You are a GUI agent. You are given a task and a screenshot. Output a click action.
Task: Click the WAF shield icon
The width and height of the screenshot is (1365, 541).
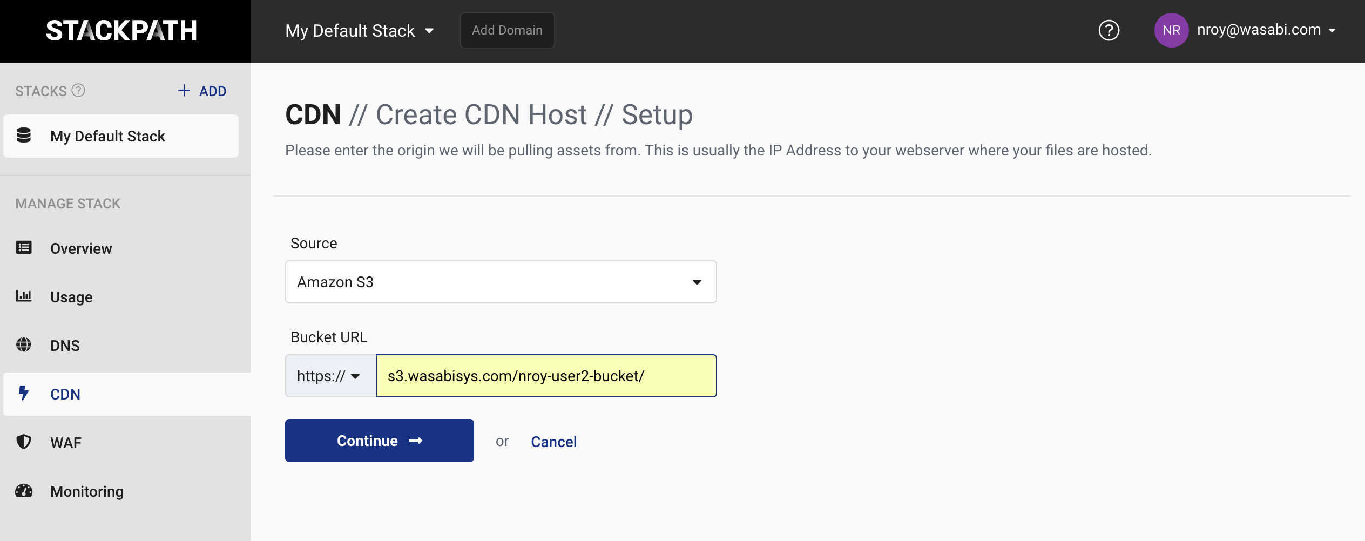click(x=24, y=442)
